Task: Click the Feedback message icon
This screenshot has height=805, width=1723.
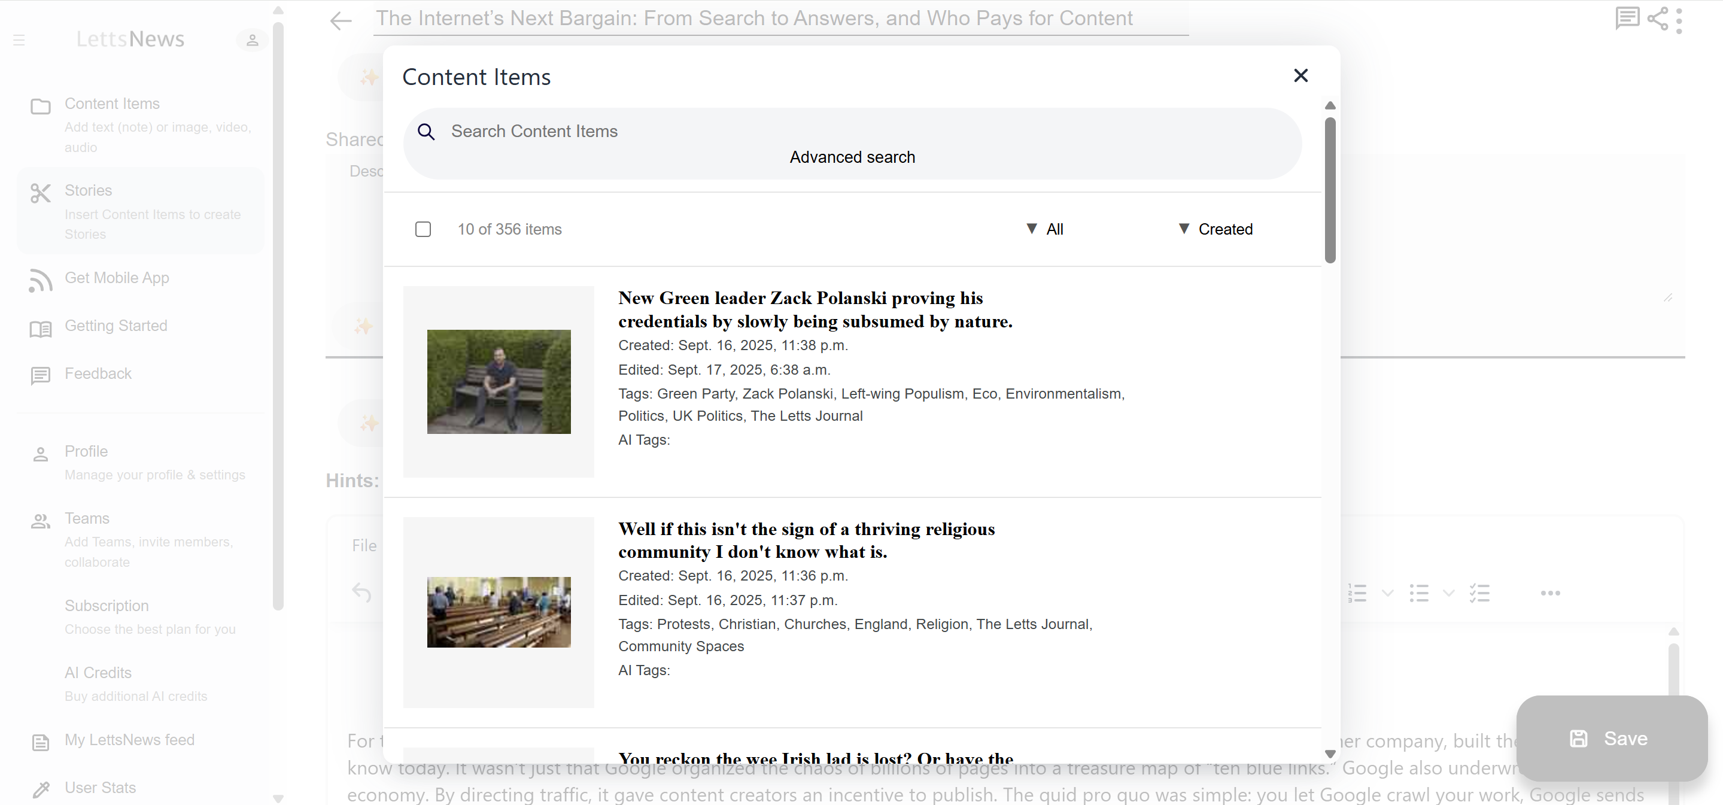Action: click(x=41, y=375)
